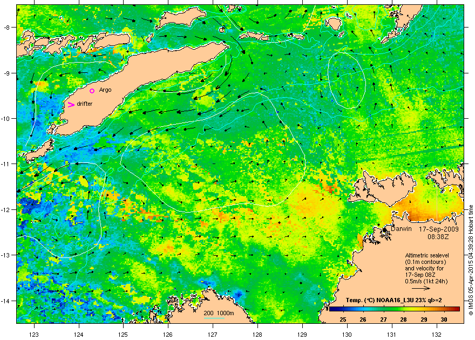Click the magenta drifter arrow marker
Screen dimensions: 475x340
pyautogui.click(x=71, y=105)
